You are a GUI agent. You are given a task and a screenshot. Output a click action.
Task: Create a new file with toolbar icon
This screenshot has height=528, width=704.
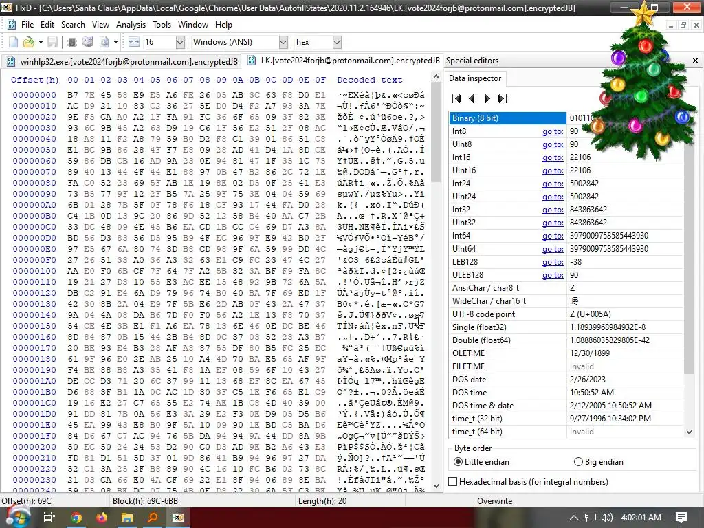click(x=14, y=42)
